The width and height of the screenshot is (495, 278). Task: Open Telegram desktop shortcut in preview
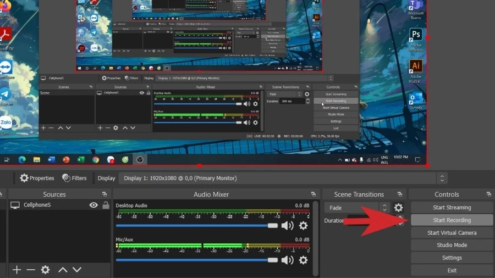pos(5,96)
